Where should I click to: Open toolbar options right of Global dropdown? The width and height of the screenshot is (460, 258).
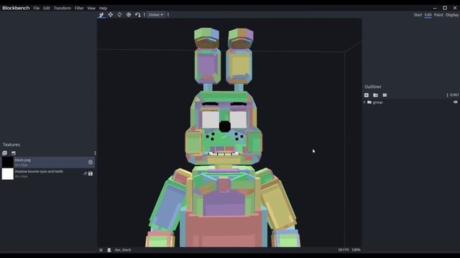168,14
